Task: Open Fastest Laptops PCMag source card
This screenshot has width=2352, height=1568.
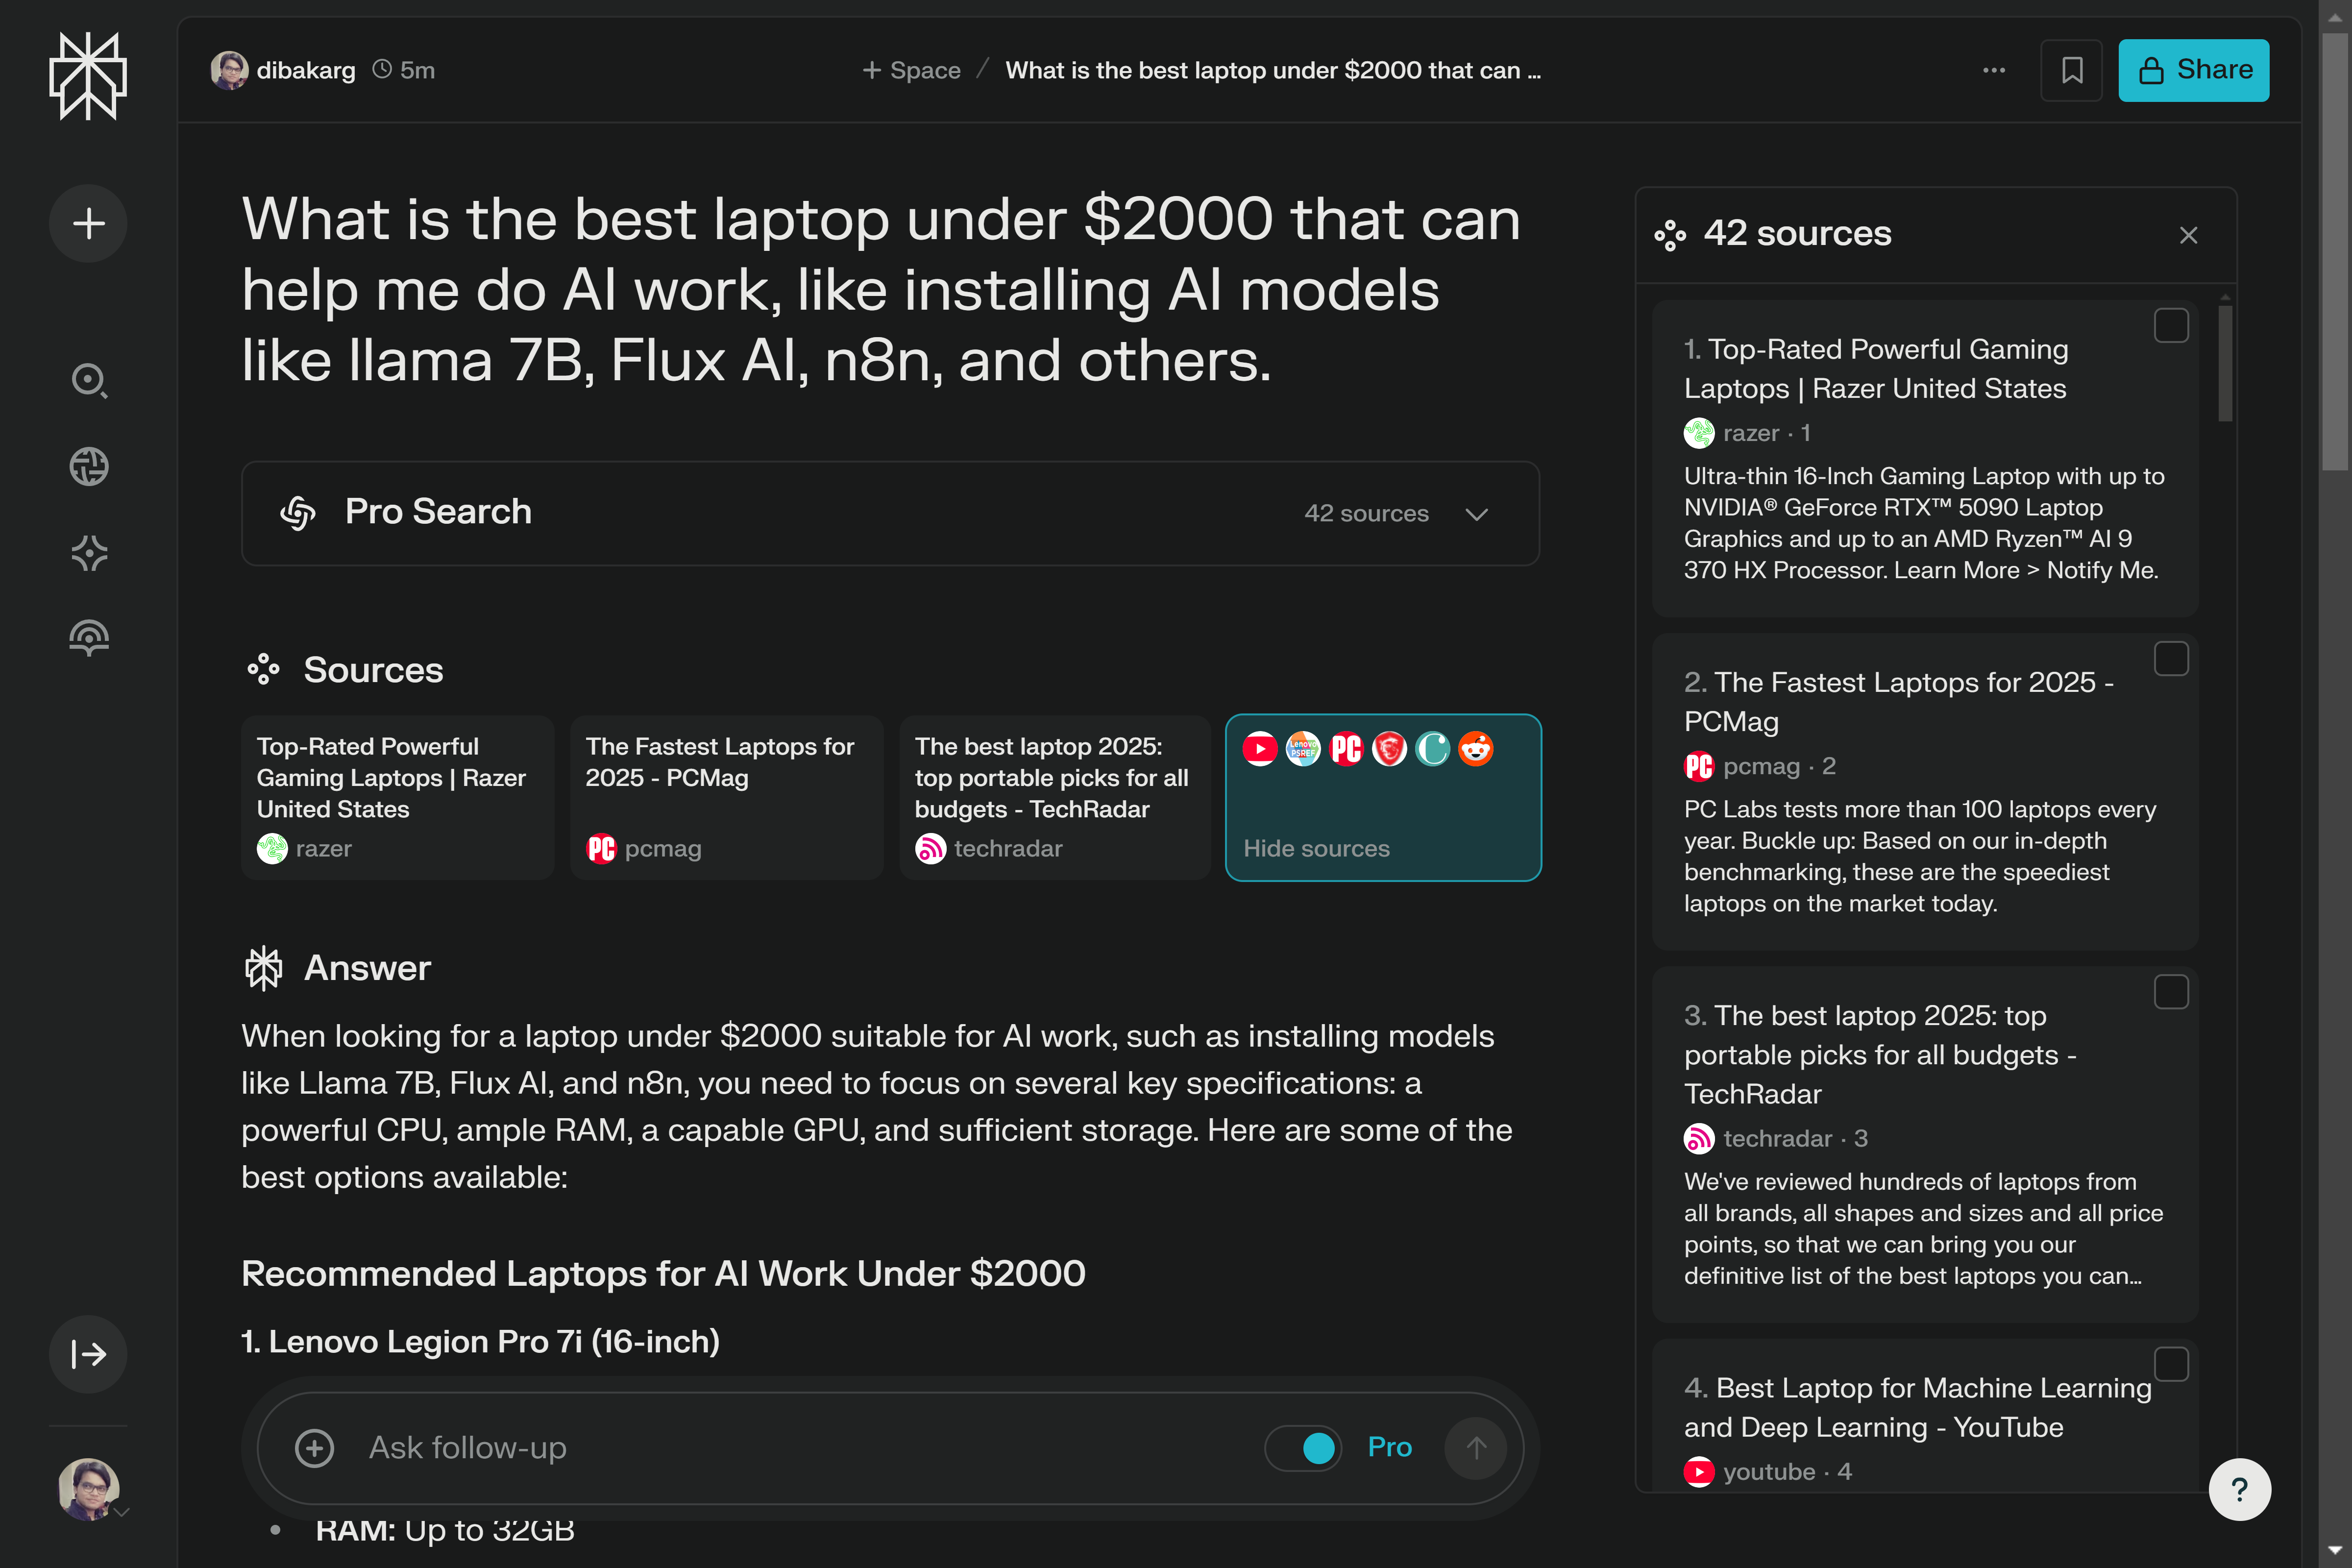Action: coord(727,797)
